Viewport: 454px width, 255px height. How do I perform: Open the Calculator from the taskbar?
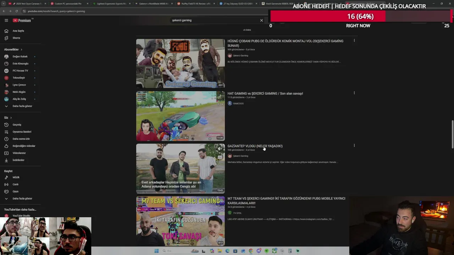[290, 251]
